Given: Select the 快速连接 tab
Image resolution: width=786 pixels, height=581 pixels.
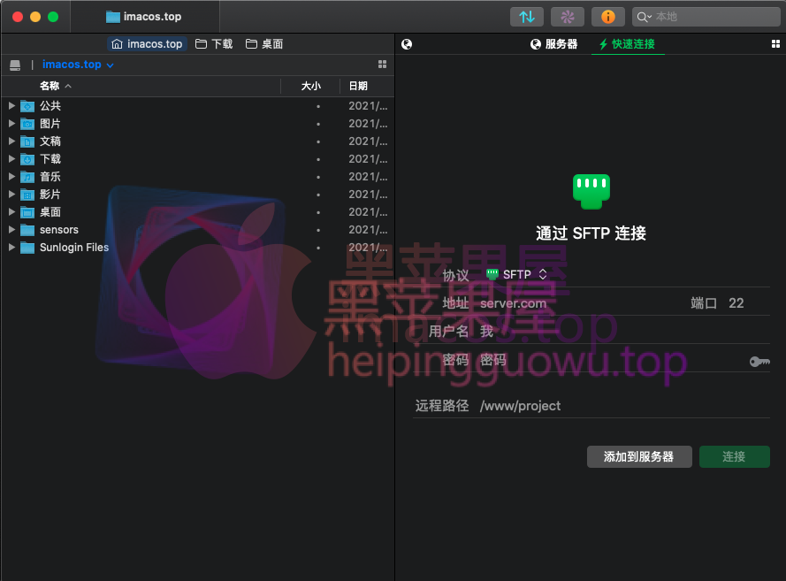Looking at the screenshot, I should pyautogui.click(x=628, y=43).
